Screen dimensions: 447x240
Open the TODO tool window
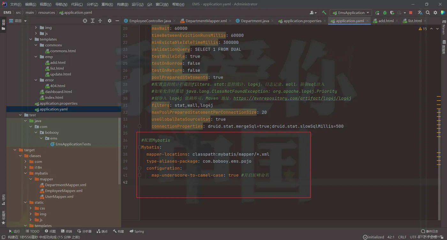click(32, 231)
